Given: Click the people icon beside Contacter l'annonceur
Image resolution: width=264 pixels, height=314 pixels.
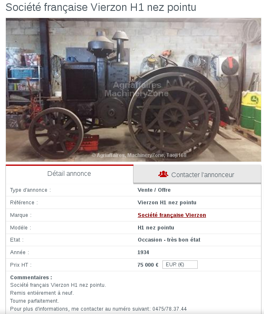Looking at the screenshot, I should (163, 174).
